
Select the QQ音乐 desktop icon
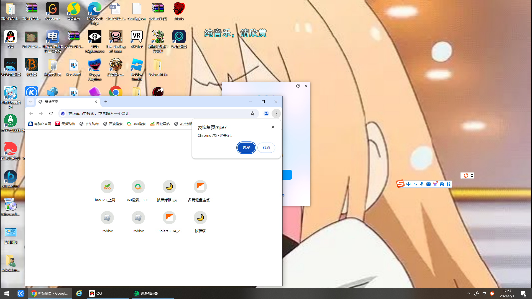73,11
